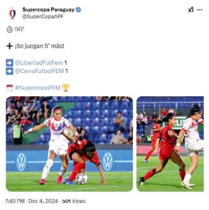
Task: Click the Supercopa Paraguay account name
Action: click(48, 10)
